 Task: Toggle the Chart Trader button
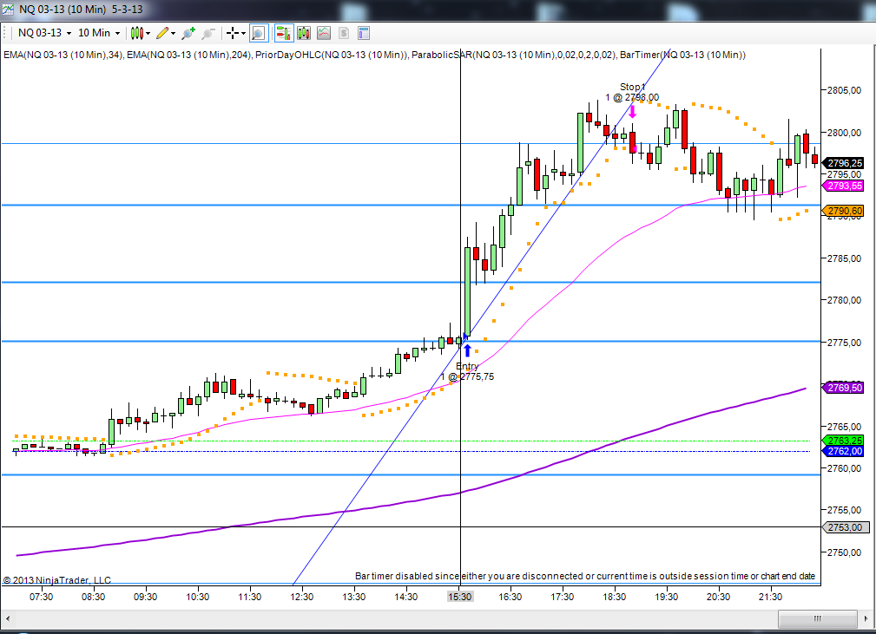pos(284,34)
